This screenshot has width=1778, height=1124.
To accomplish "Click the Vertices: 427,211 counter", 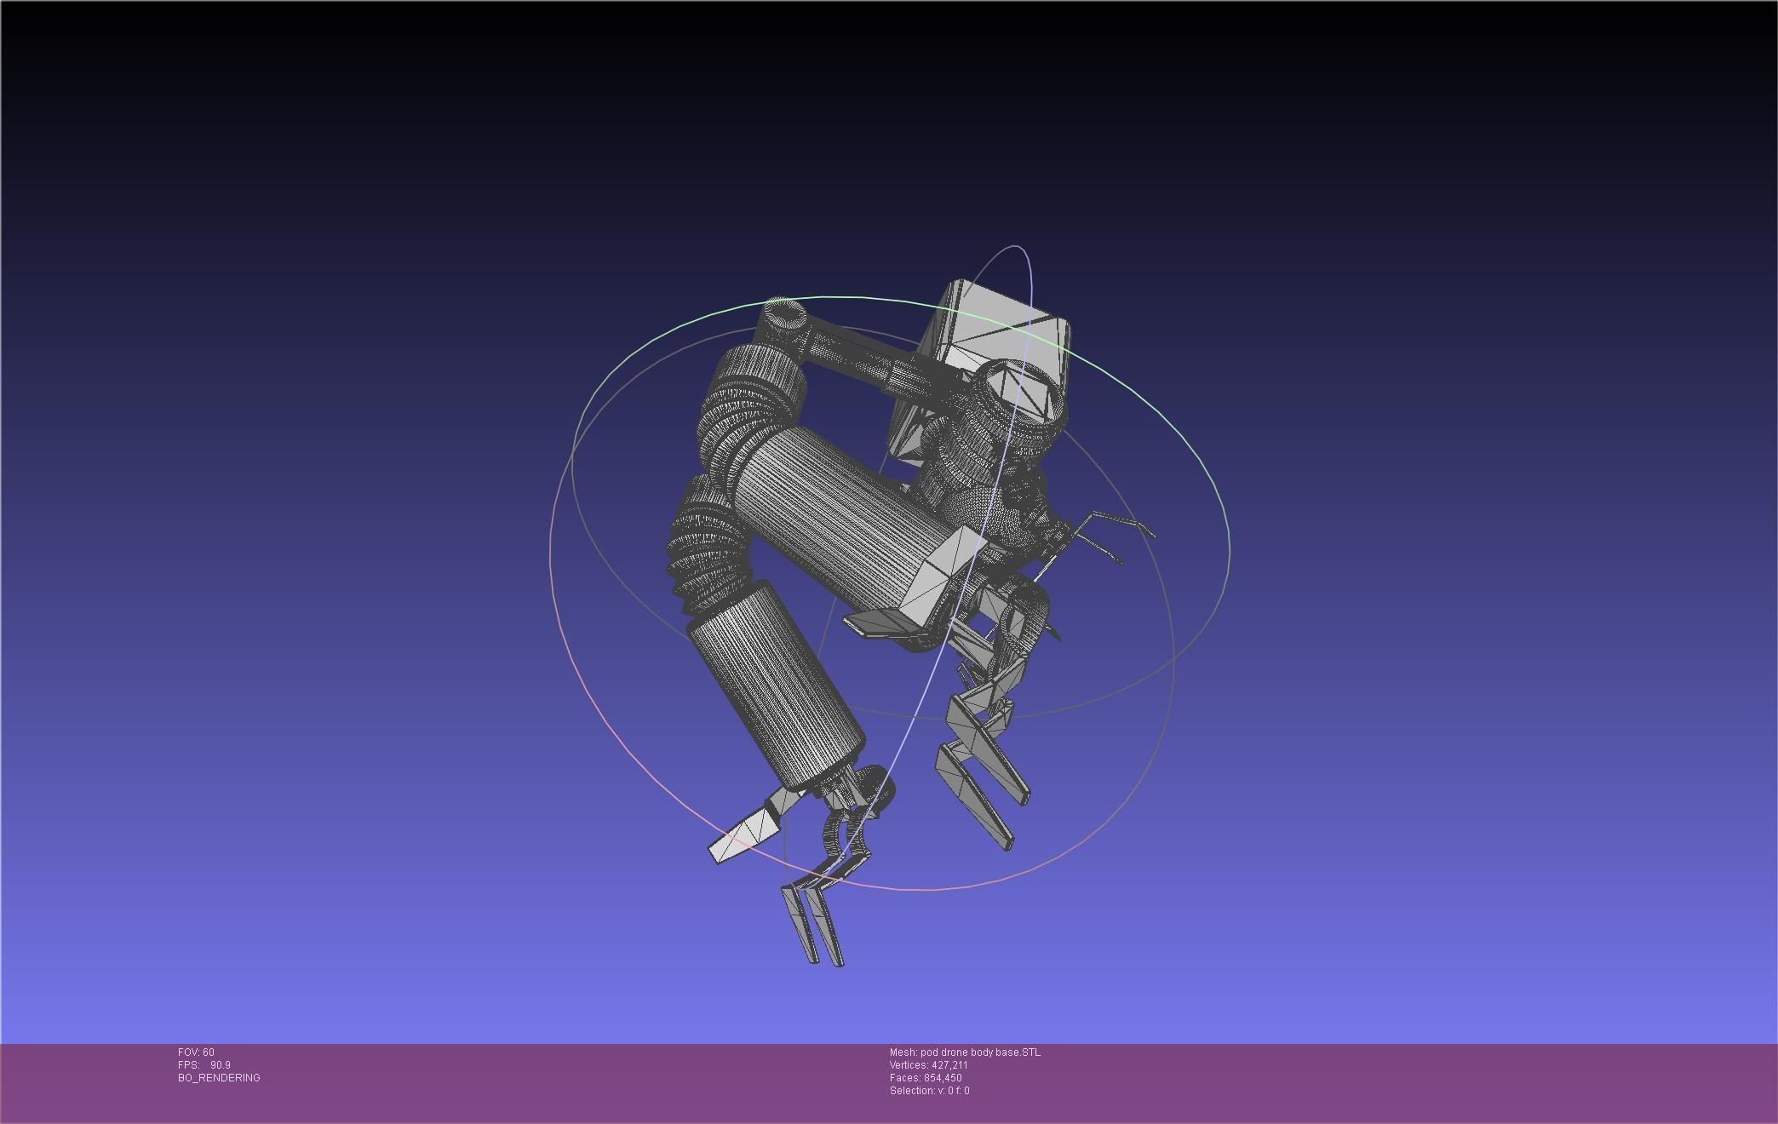I will (x=928, y=1065).
